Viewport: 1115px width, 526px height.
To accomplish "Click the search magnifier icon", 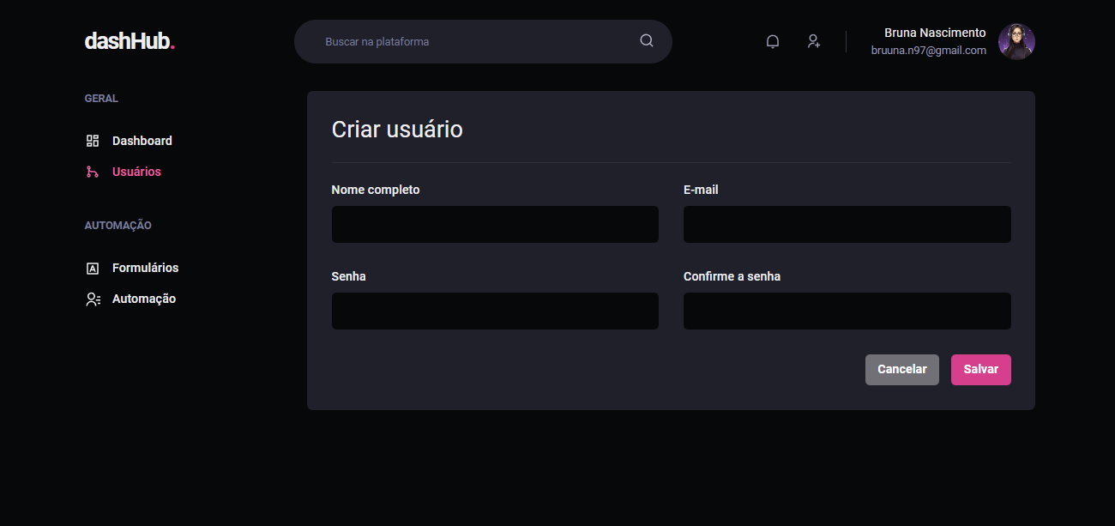I will click(x=647, y=41).
